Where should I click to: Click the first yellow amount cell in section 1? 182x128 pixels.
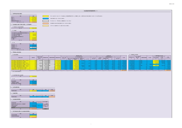tap(34, 17)
